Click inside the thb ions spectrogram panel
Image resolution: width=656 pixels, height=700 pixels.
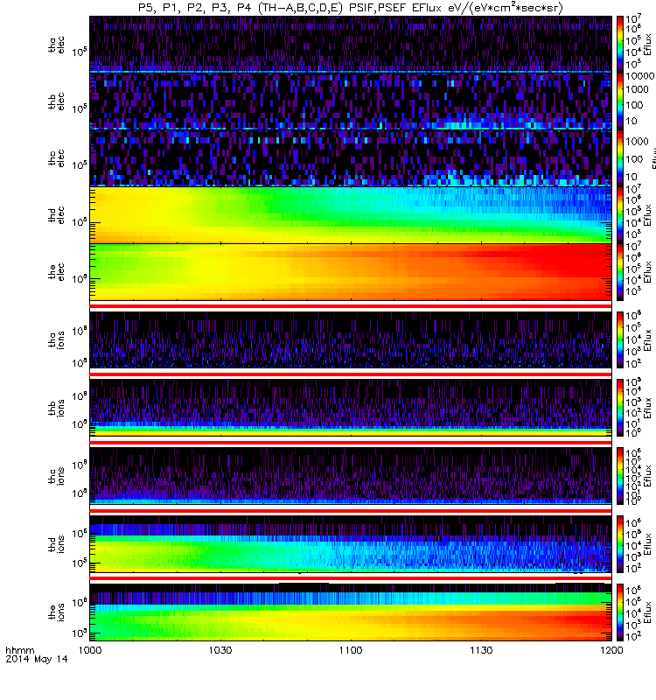[x=351, y=408]
